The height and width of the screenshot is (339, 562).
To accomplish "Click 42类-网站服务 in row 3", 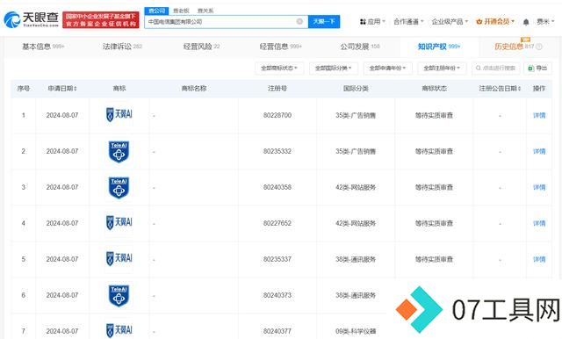I will (356, 187).
